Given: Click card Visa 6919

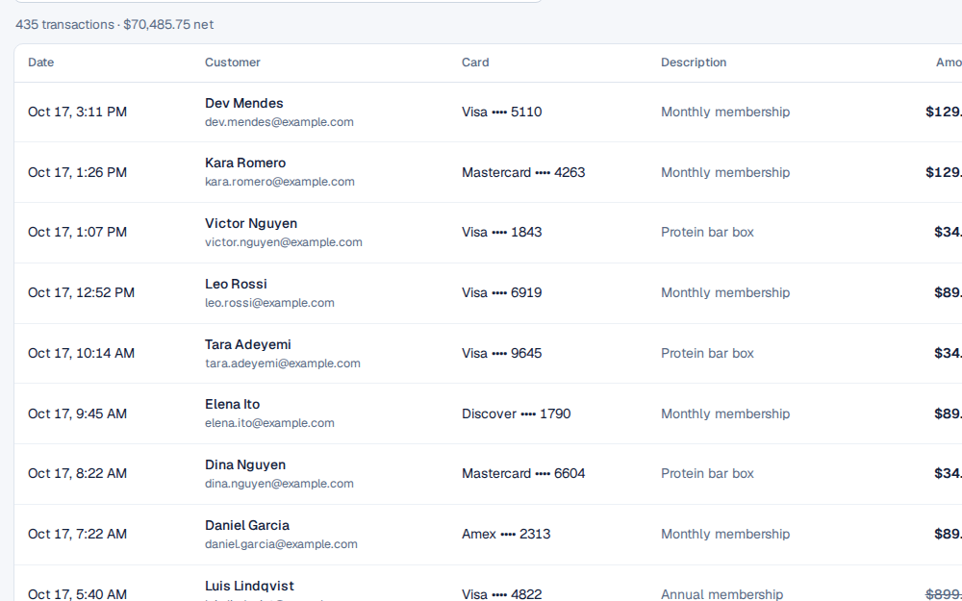Looking at the screenshot, I should [502, 292].
